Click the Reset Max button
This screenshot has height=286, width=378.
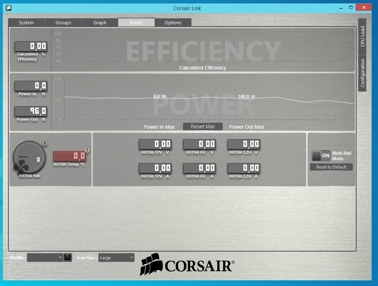click(203, 127)
